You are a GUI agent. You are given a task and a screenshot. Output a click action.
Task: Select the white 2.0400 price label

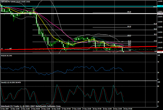click(160, 14)
